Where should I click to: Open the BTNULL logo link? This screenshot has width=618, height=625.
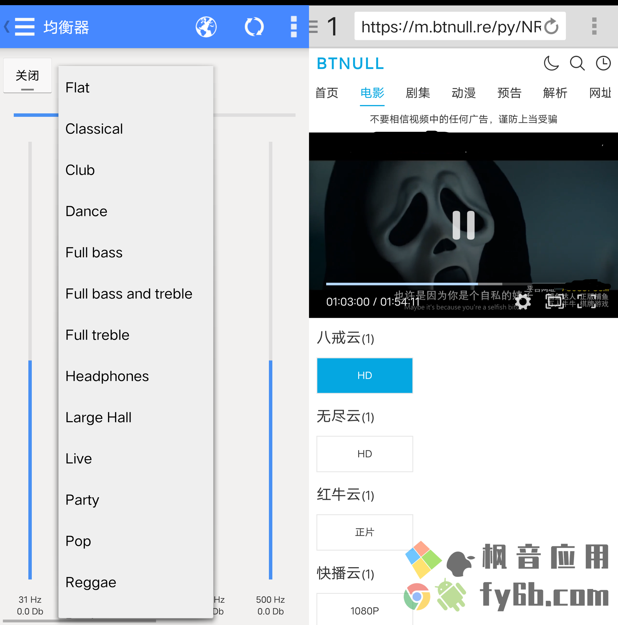point(351,63)
